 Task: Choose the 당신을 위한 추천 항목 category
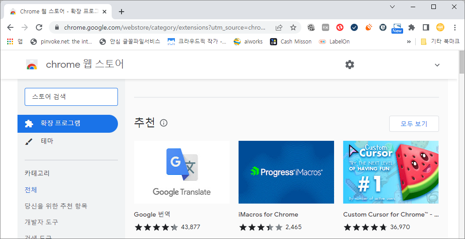(56, 206)
